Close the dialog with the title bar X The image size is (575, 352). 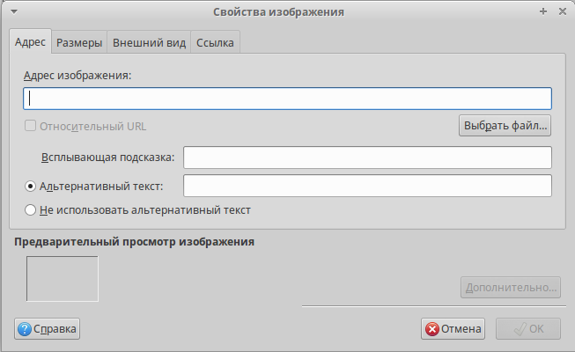point(561,12)
